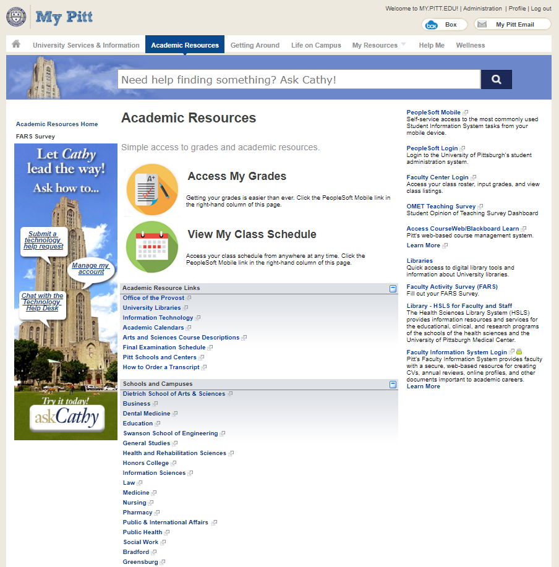559x567 pixels.
Task: Select the Academic Resources tab
Action: click(x=185, y=45)
